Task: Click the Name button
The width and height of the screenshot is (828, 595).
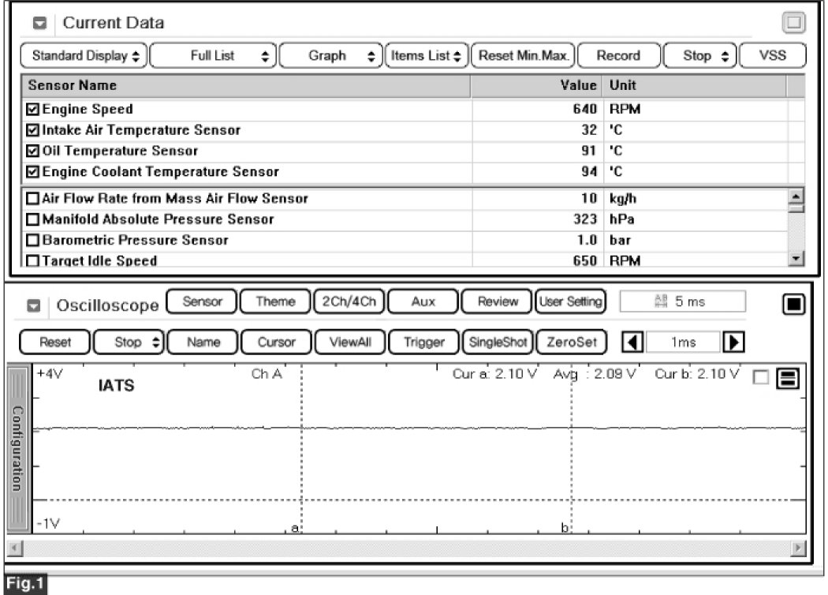Action: pyautogui.click(x=203, y=342)
